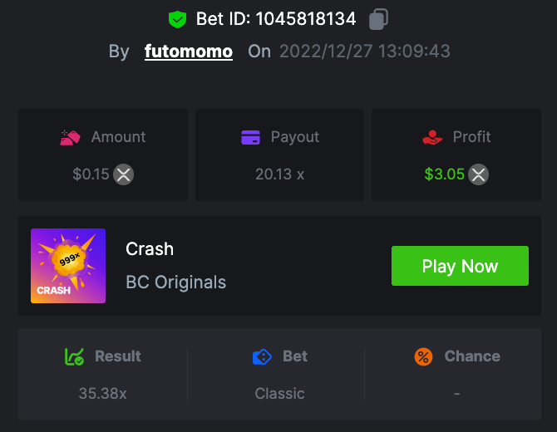557x432 pixels.
Task: Open the Crash game thumbnail
Action: coord(68,266)
